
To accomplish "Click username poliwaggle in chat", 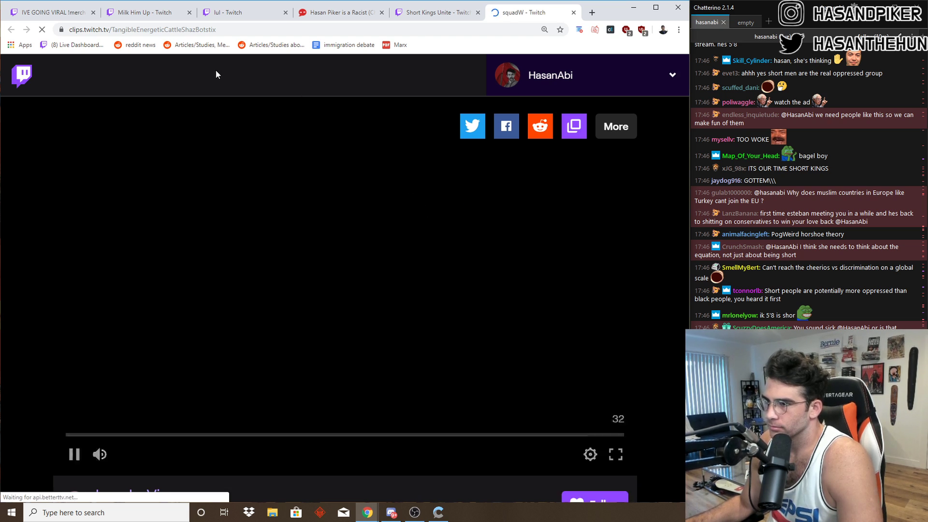I will (x=738, y=102).
